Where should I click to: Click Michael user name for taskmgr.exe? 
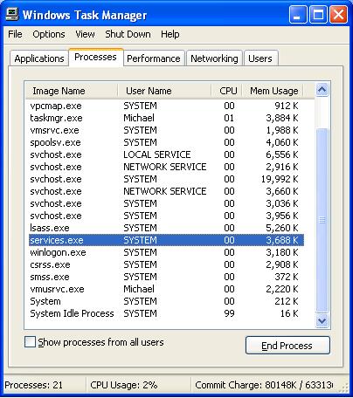[x=139, y=118]
